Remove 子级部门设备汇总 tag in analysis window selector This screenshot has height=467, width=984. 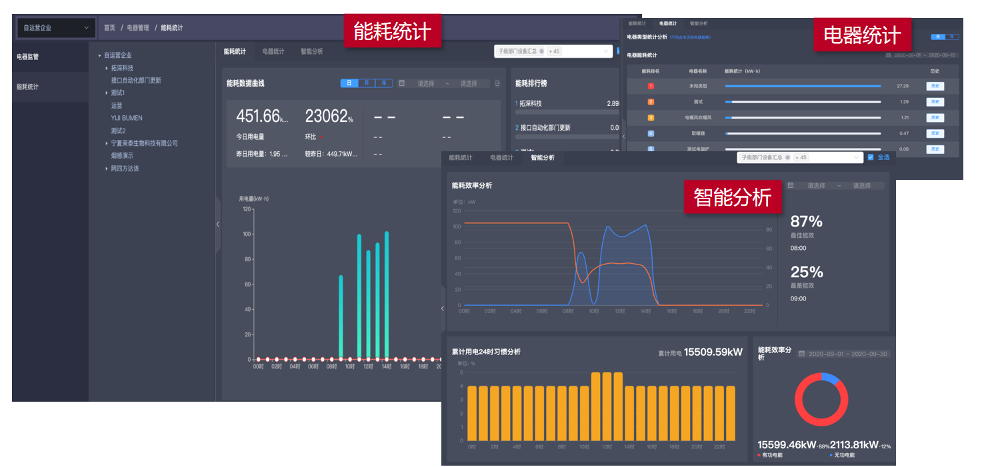(x=787, y=158)
